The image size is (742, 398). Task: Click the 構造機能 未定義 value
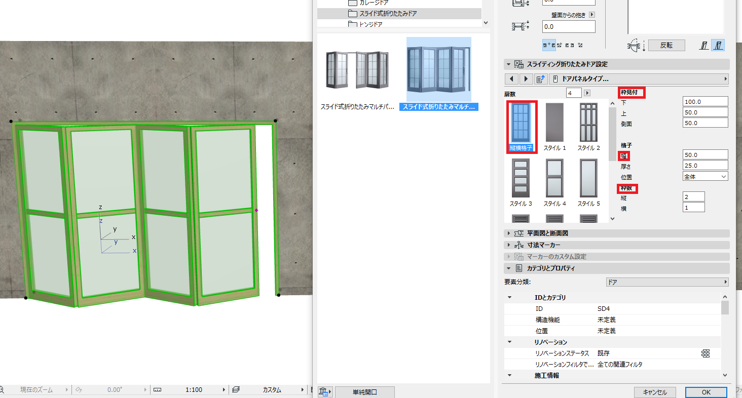(x=607, y=320)
